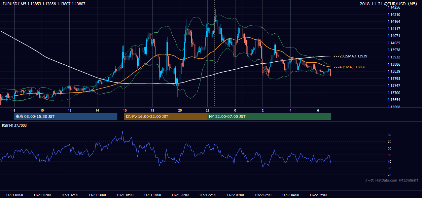Click the 11/21 08:00 time label
Viewport: 422px width, 198px height.
[x=14, y=195]
